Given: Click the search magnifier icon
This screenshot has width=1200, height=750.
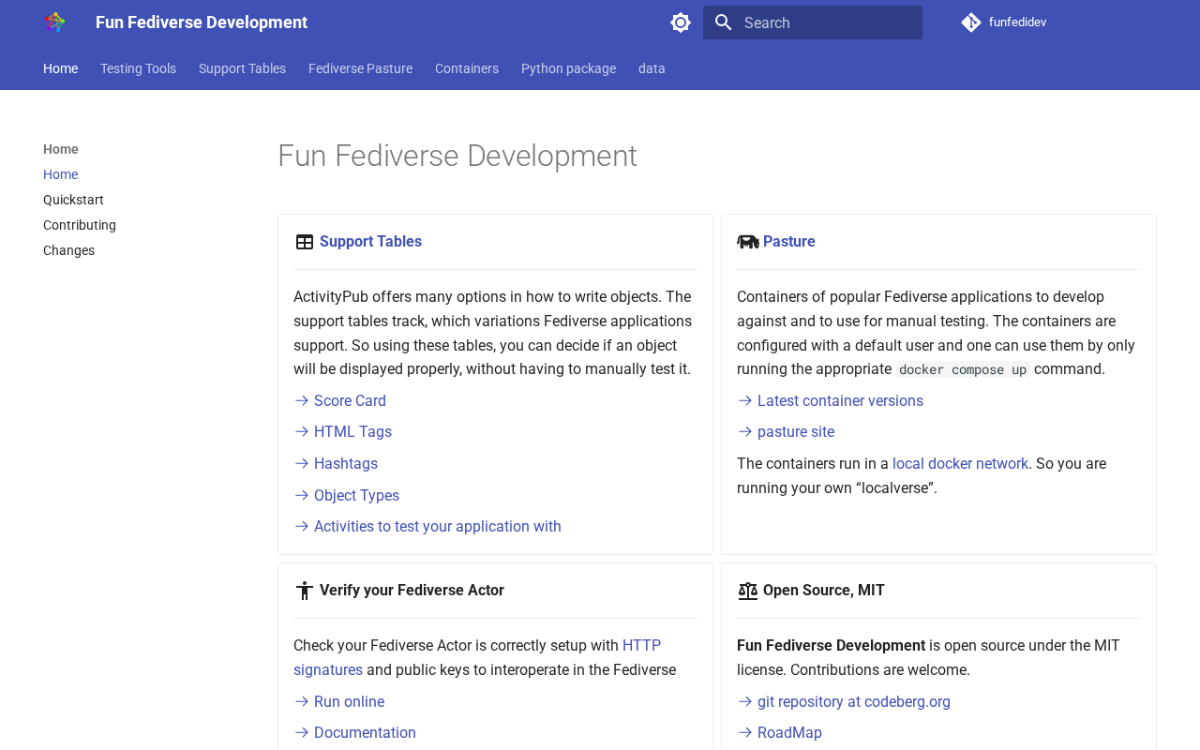Looking at the screenshot, I should [723, 22].
